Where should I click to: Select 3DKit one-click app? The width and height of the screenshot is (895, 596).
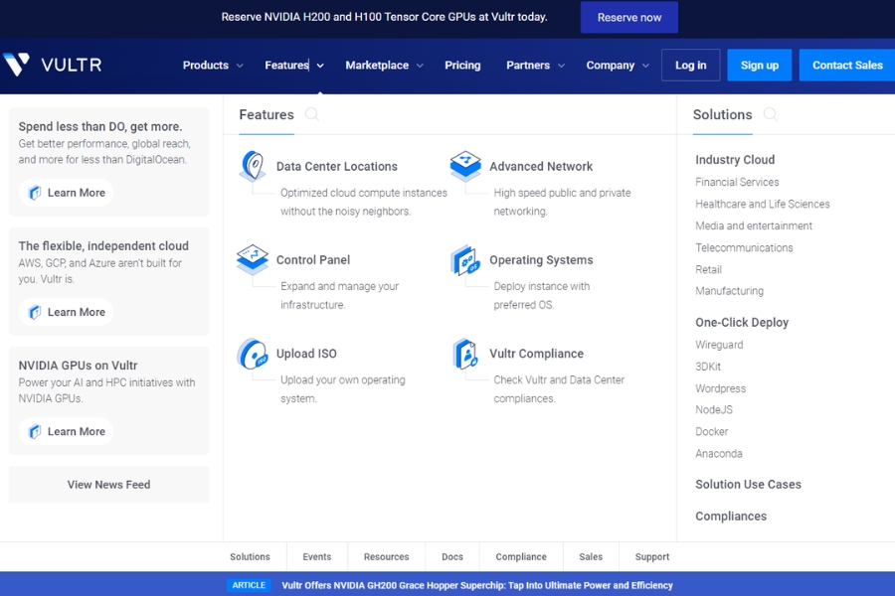708,367
